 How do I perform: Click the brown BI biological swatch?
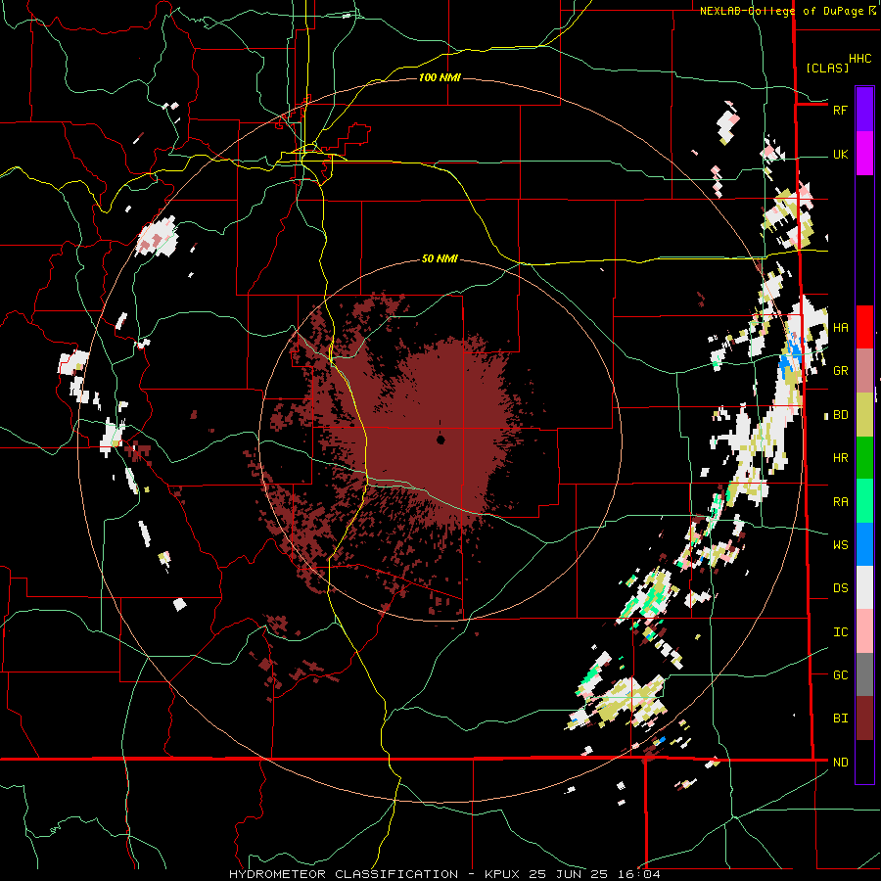(x=864, y=719)
